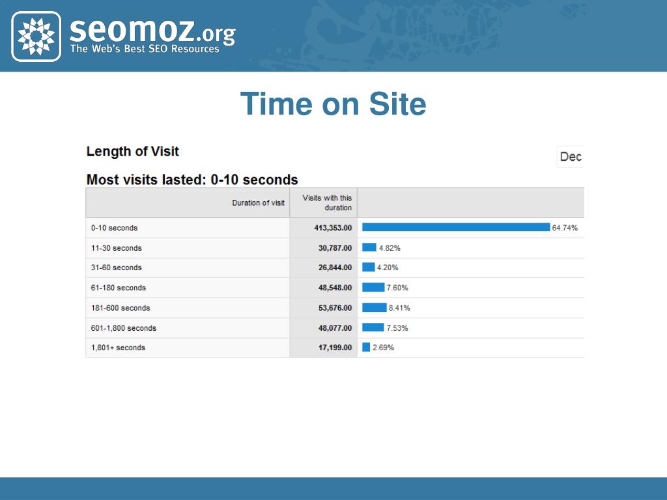Click the 7.60% blue bar

373,287
